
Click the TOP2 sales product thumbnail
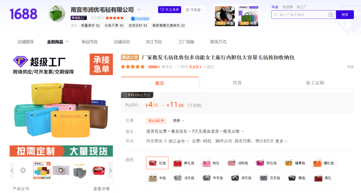(x=248, y=16)
